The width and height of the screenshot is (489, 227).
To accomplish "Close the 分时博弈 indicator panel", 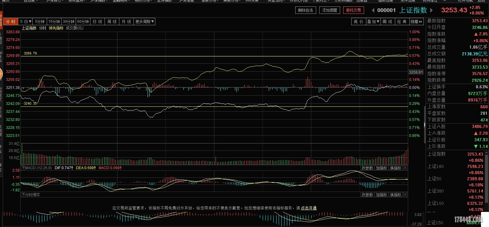I will (405, 195).
